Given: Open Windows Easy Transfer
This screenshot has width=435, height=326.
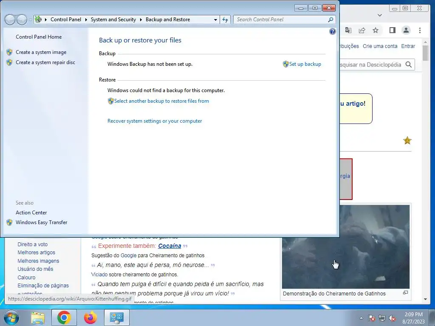Looking at the screenshot, I should pos(41,222).
